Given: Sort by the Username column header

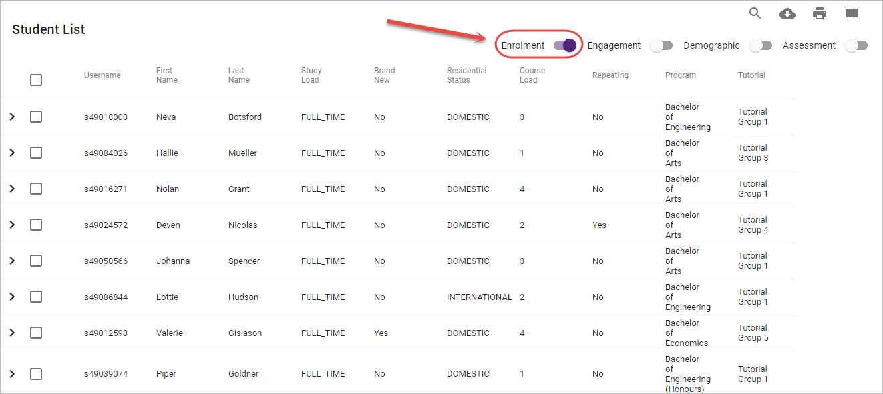Looking at the screenshot, I should [102, 75].
